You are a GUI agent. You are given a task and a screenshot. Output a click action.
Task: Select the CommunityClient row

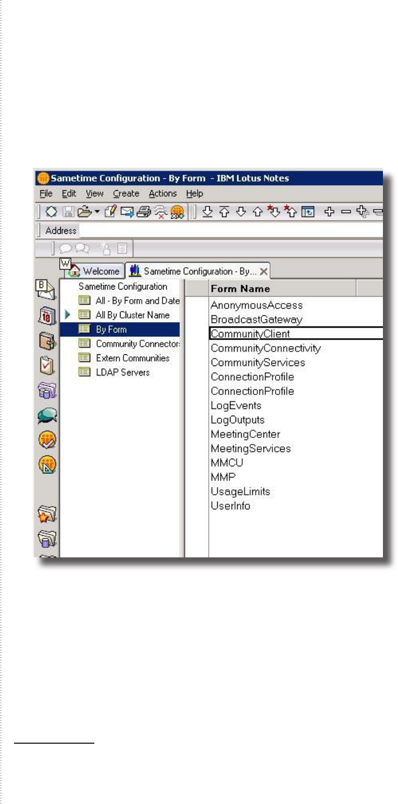(x=296, y=334)
